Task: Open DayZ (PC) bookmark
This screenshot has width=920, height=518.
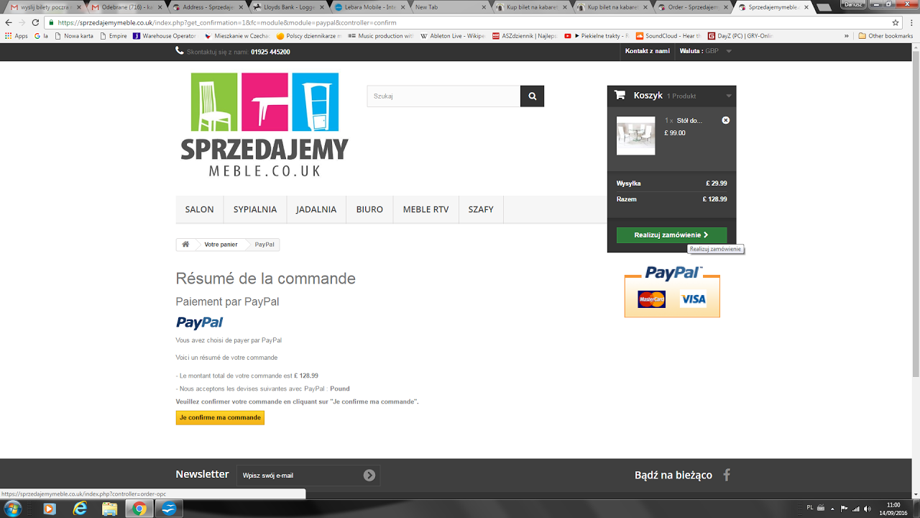Action: point(740,36)
